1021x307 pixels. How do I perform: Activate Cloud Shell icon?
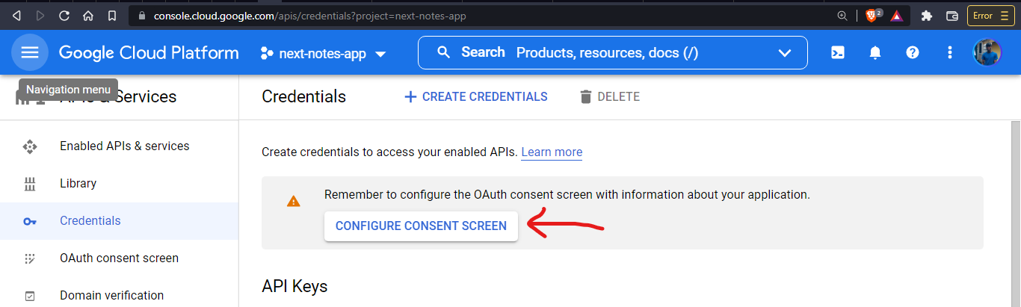839,52
